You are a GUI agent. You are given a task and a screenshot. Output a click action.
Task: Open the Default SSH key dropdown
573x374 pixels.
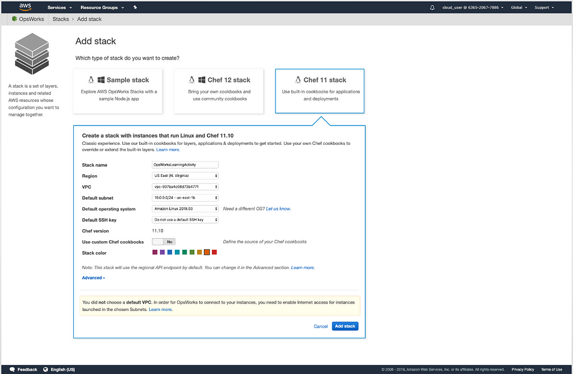tap(185, 219)
